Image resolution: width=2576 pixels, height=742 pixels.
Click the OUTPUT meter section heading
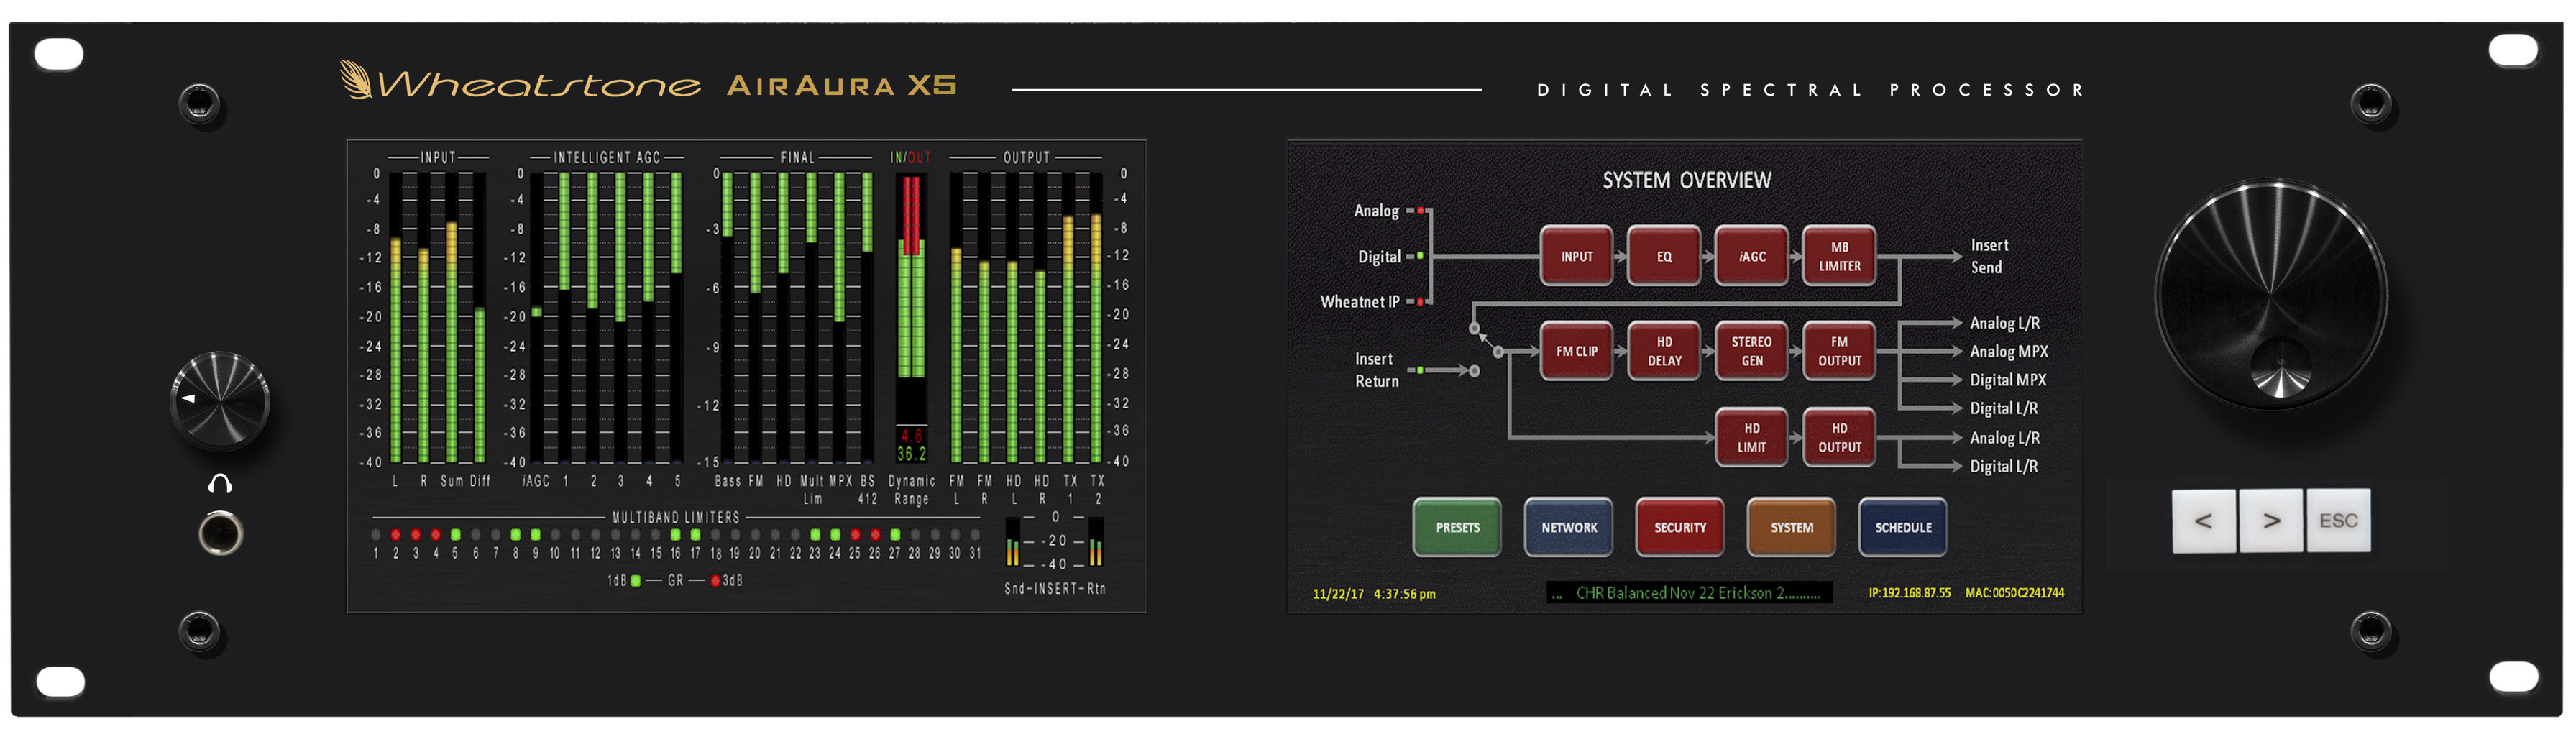point(1026,158)
